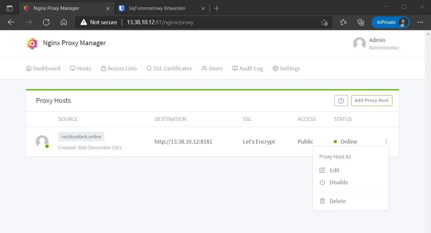Click the destination http://13.38.10.12:8181
431x233 pixels.
coord(184,142)
